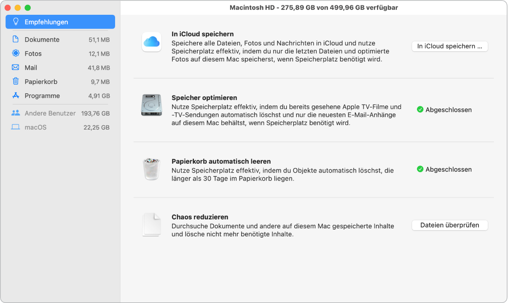Click the 'Dateien überprüfen' button
Screen dimensions: 508x303
tap(449, 225)
